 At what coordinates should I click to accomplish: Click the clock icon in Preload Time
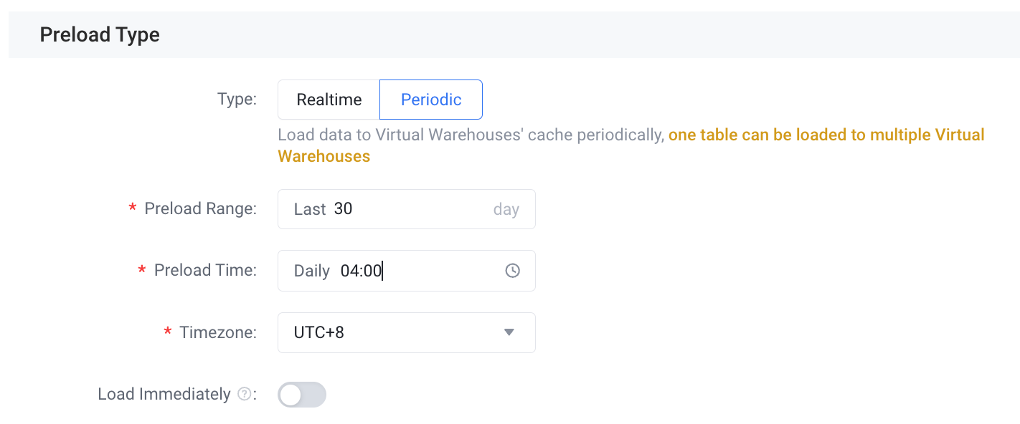click(512, 271)
